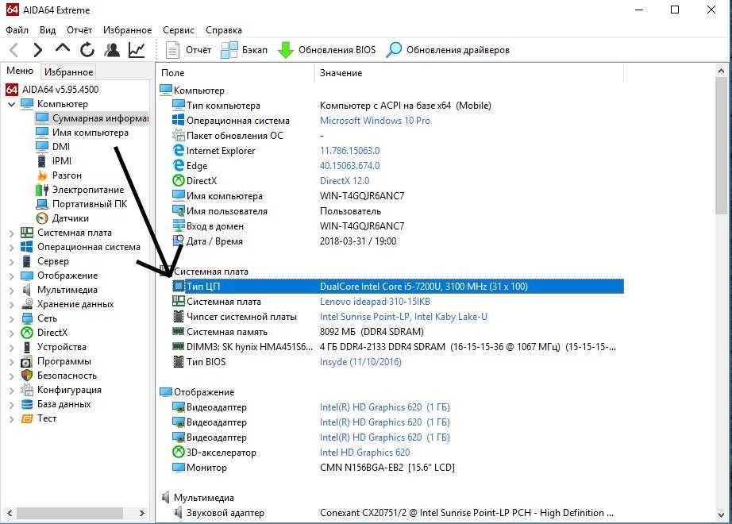Open the Insyde (11/10/2016) BIOS link

click(360, 362)
